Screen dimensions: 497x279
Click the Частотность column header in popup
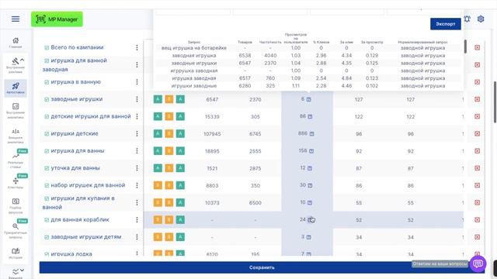pyautogui.click(x=270, y=42)
